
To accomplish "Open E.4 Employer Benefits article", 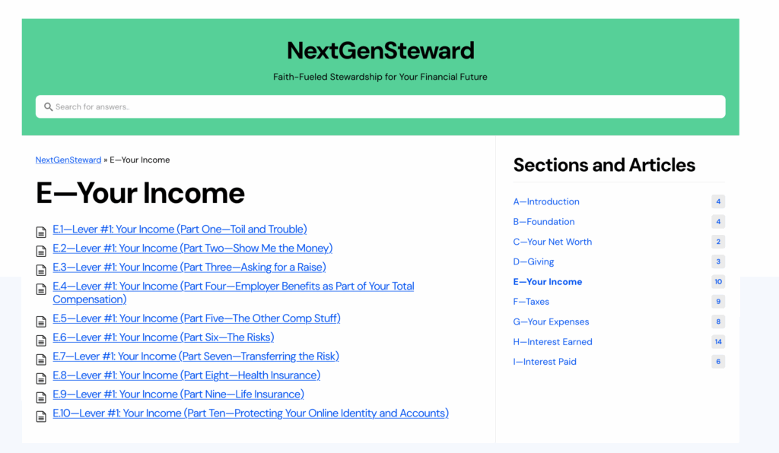I will pos(234,293).
